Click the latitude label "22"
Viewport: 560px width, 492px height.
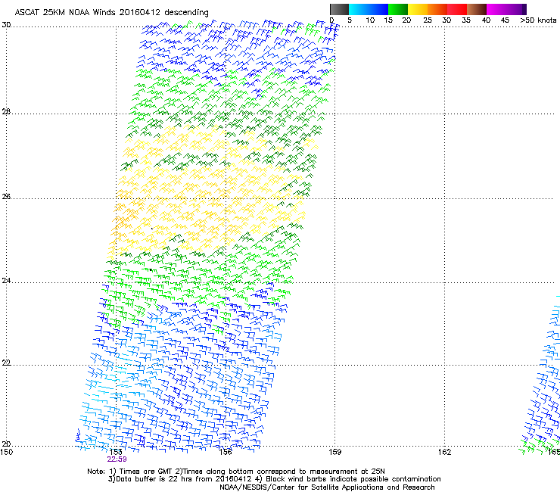click(6, 363)
